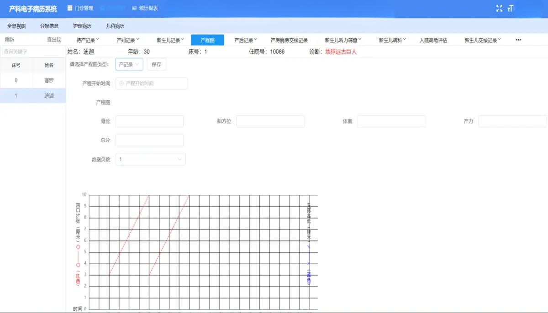The width and height of the screenshot is (548, 313).
Task: Click the 统计报表 table icon
Action: click(x=134, y=8)
